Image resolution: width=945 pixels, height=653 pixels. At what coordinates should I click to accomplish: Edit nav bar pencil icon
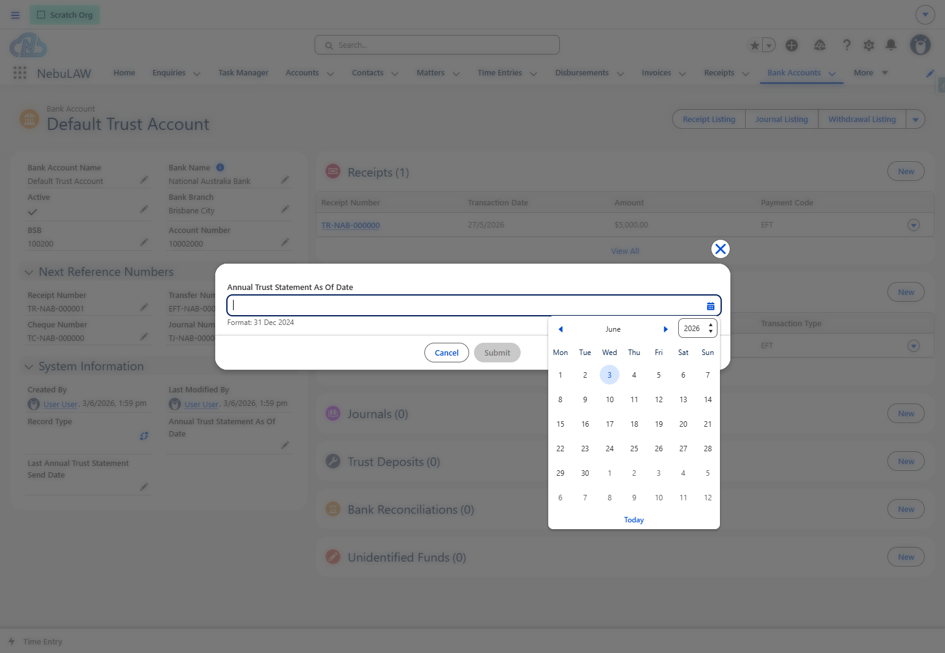(930, 73)
